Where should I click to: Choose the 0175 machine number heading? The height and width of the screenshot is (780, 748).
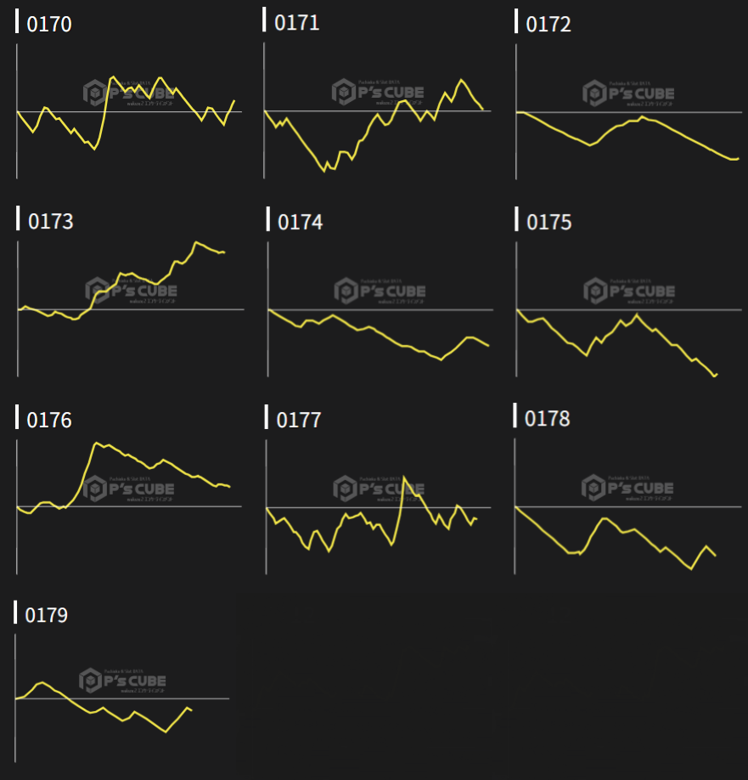(549, 222)
